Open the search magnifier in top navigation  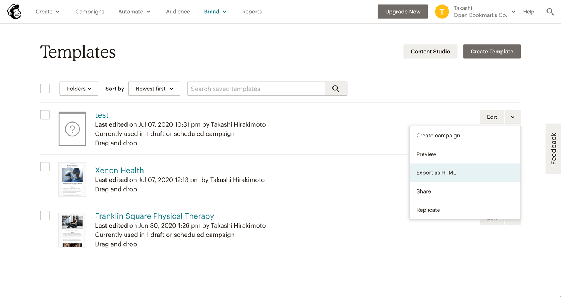(x=550, y=12)
